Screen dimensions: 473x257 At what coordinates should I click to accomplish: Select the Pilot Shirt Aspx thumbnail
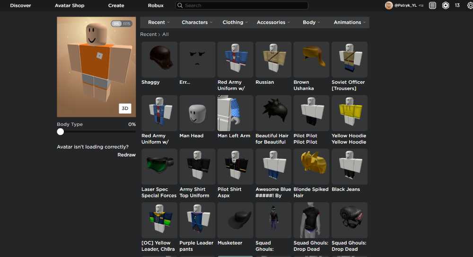coord(235,167)
